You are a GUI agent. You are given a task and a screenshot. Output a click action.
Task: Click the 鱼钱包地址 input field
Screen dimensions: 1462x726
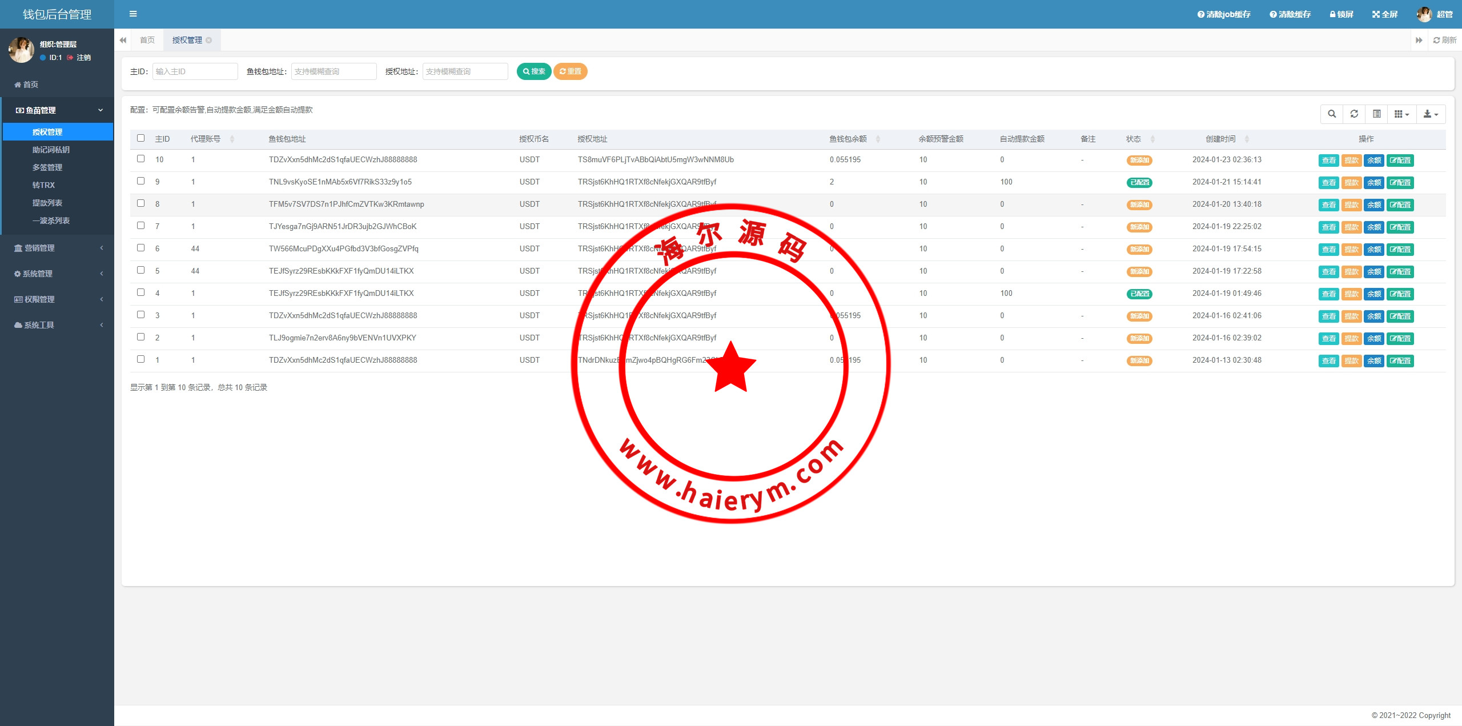pyautogui.click(x=334, y=71)
